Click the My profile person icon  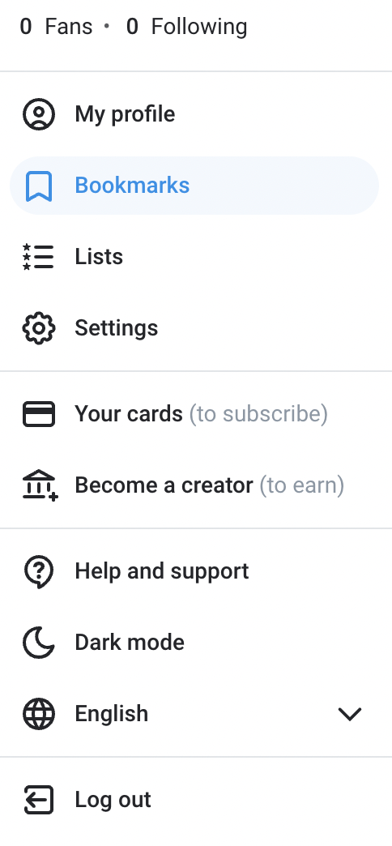click(x=38, y=114)
